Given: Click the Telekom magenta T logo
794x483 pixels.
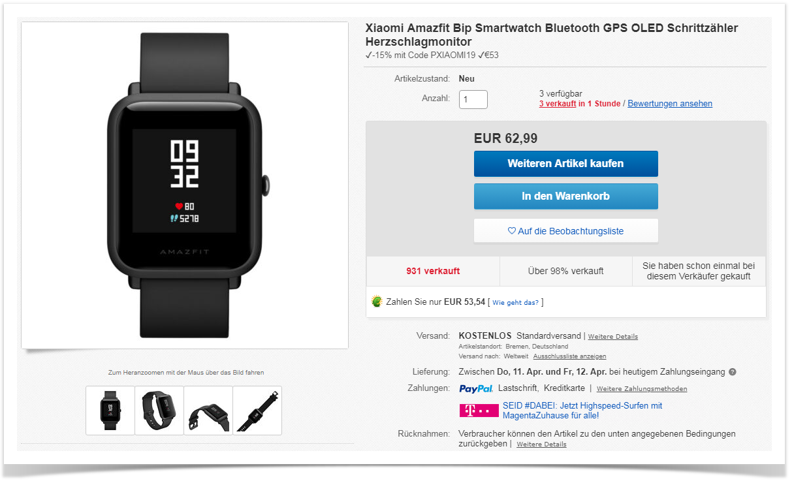Looking at the screenshot, I should tap(479, 411).
